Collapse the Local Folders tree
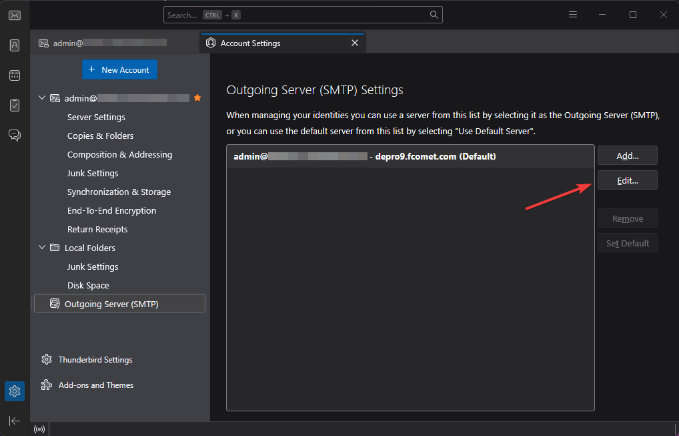The image size is (679, 436). (42, 248)
